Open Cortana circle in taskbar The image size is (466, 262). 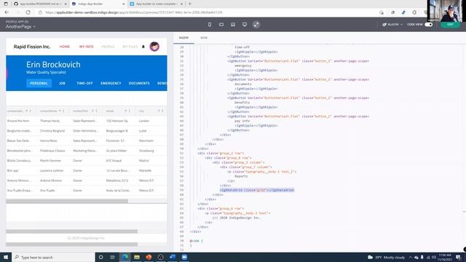(x=100, y=257)
